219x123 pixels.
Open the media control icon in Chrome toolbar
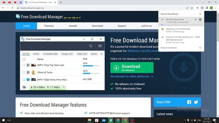[197, 8]
